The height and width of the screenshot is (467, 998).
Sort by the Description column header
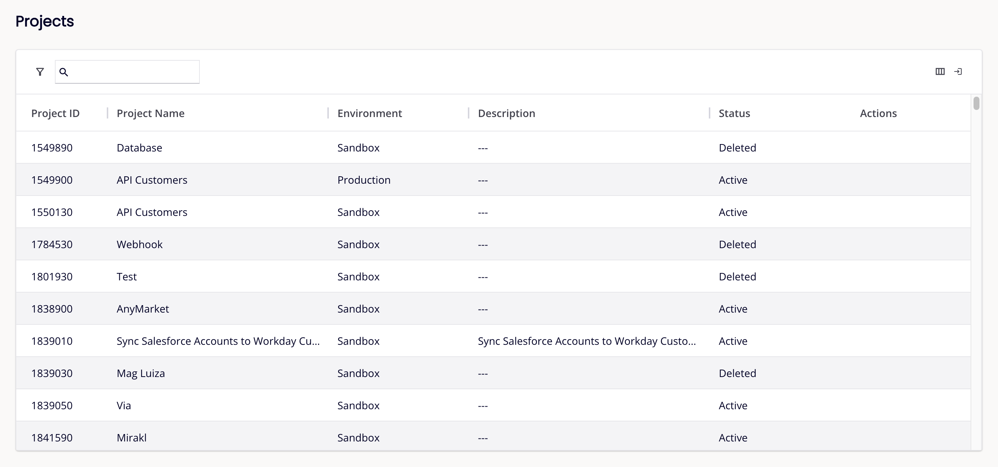(506, 113)
